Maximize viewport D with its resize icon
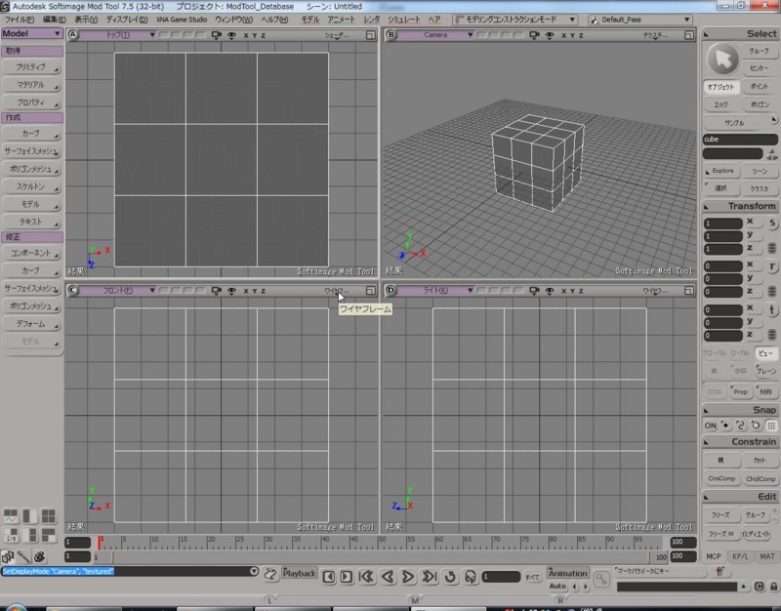Screen dimensions: 781x611 pos(688,290)
